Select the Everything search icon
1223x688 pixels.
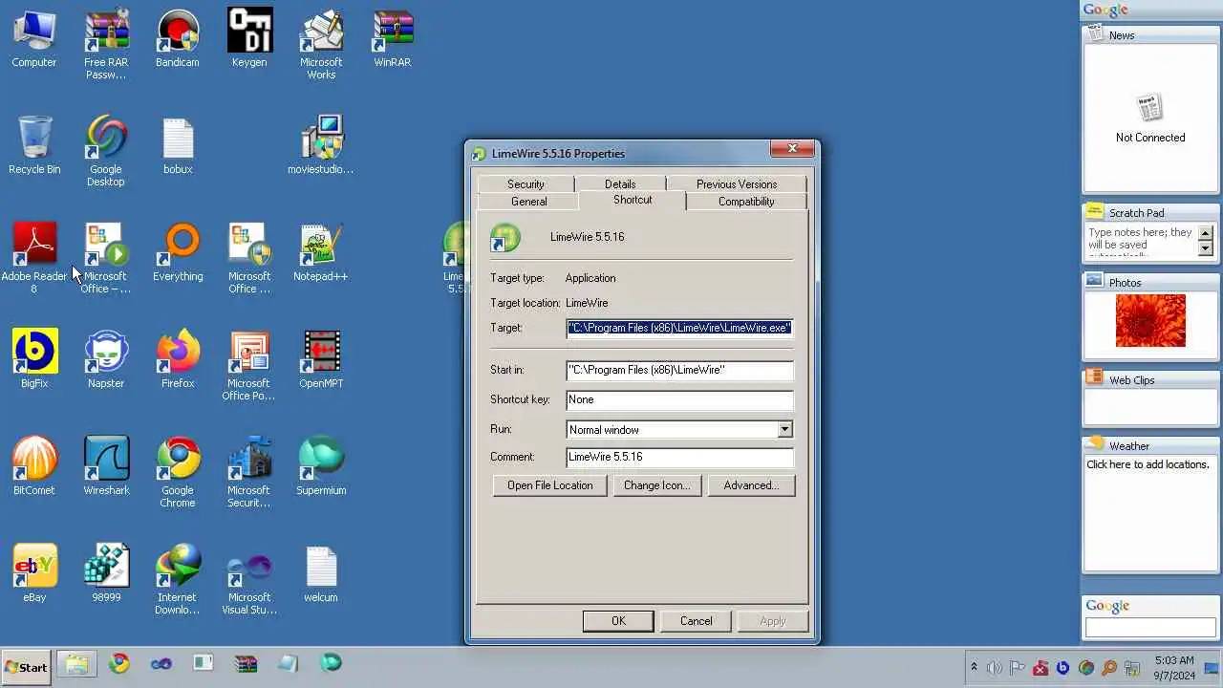pyautogui.click(x=178, y=254)
